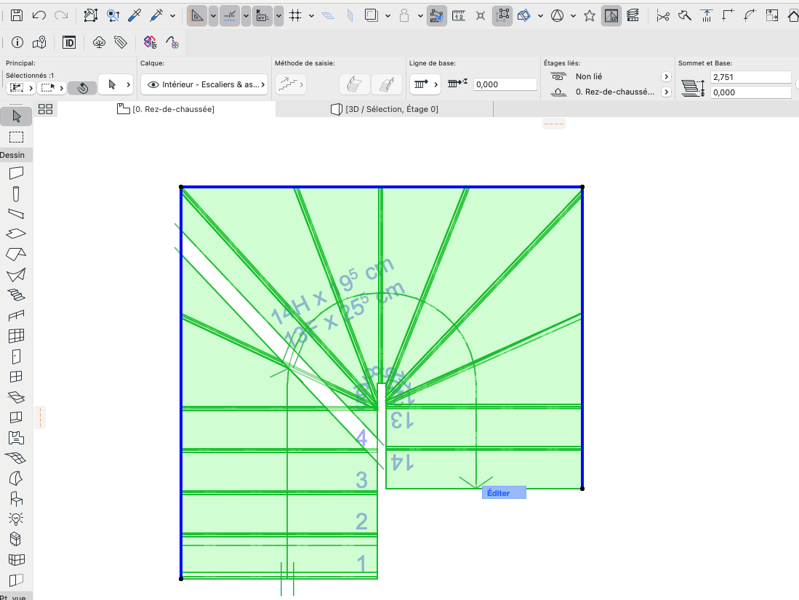The image size is (799, 600).
Task: Open the tab overview grid icon
Action: [45, 109]
